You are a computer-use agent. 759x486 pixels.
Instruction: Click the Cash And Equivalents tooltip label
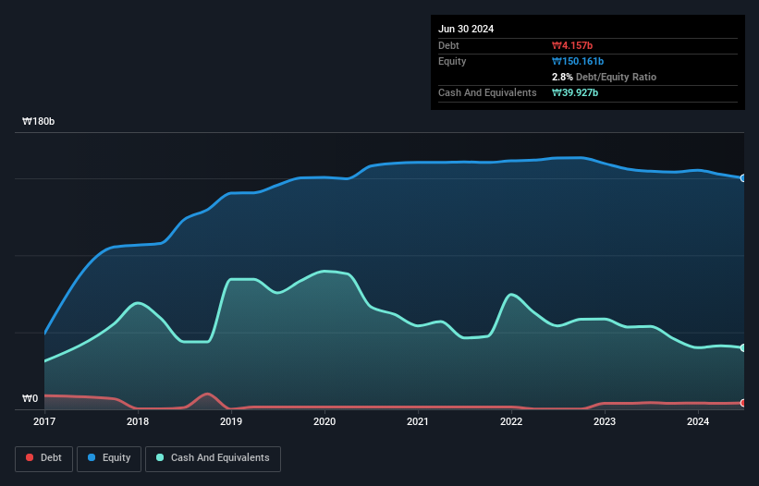(487, 92)
